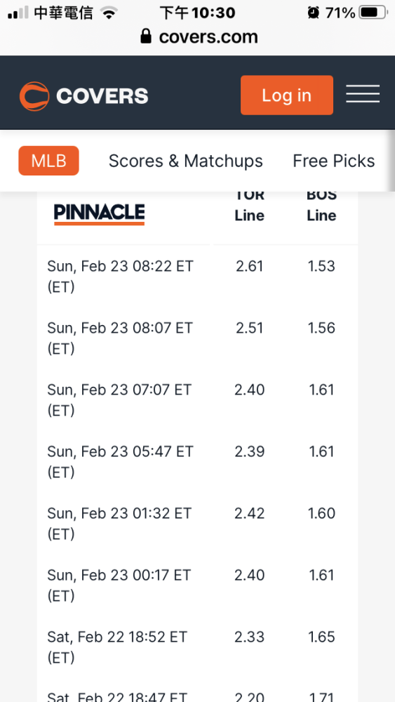Tap the lock icon beside covers.com
395x702 pixels.
click(x=146, y=37)
